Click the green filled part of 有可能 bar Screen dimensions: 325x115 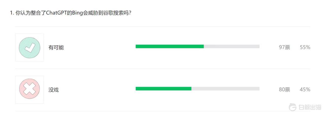pos(170,47)
